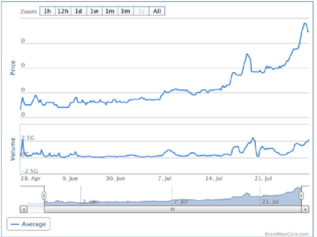317x237 pixels.
Task: Click the navigator area at 2. Jun
Action: click(x=90, y=201)
